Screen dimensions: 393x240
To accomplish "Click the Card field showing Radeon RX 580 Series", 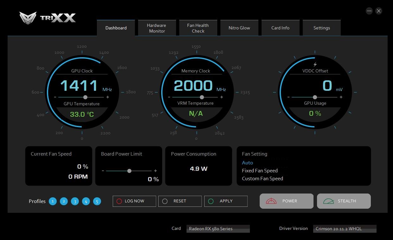I will coord(218,229).
